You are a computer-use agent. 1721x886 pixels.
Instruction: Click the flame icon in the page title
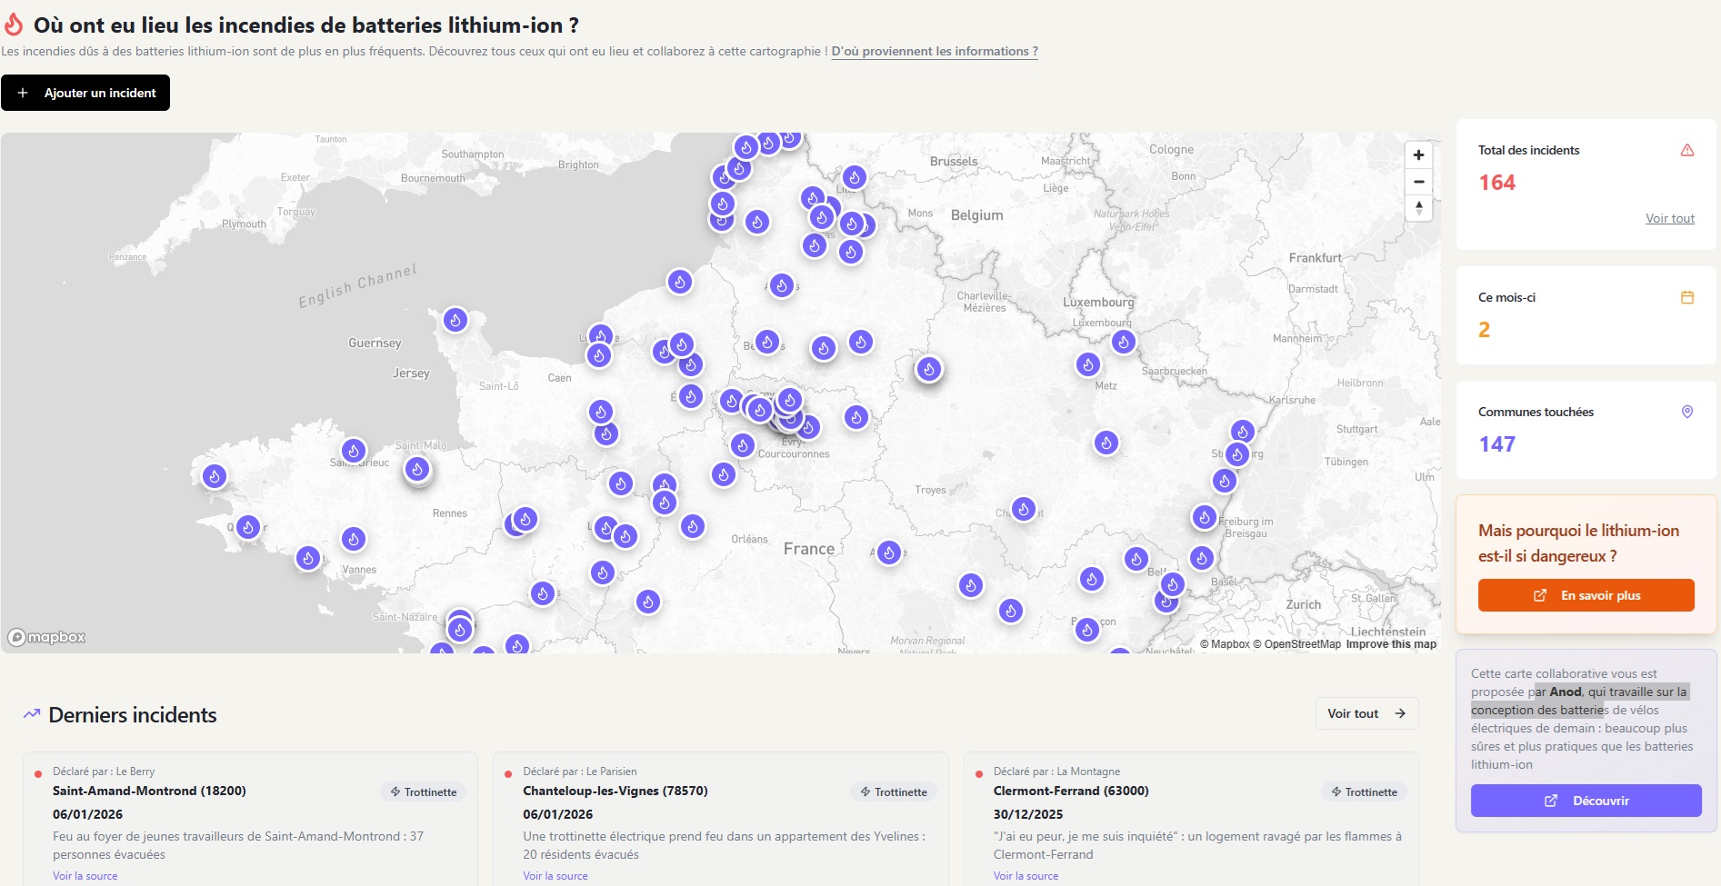(14, 25)
